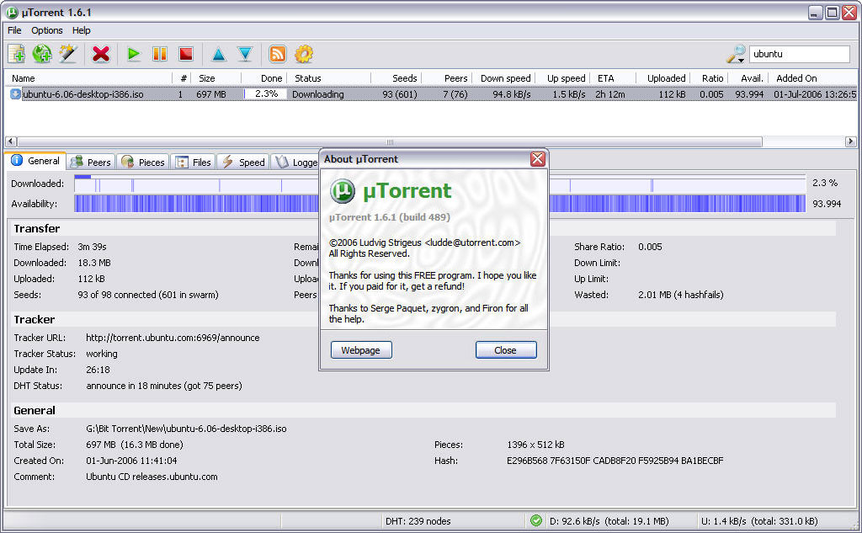The width and height of the screenshot is (862, 533).
Task: Click the Webpage button in About dialog
Action: [361, 349]
